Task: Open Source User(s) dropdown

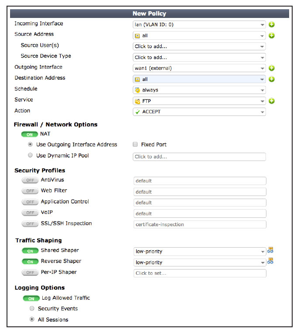Action: [x=199, y=46]
